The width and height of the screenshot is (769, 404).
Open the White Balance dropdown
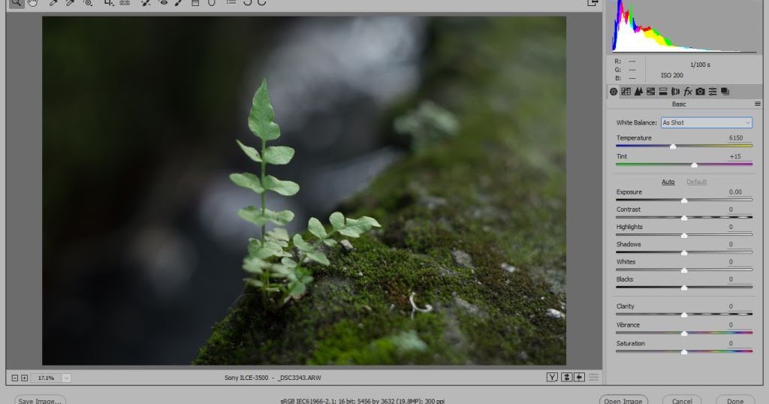tap(706, 122)
